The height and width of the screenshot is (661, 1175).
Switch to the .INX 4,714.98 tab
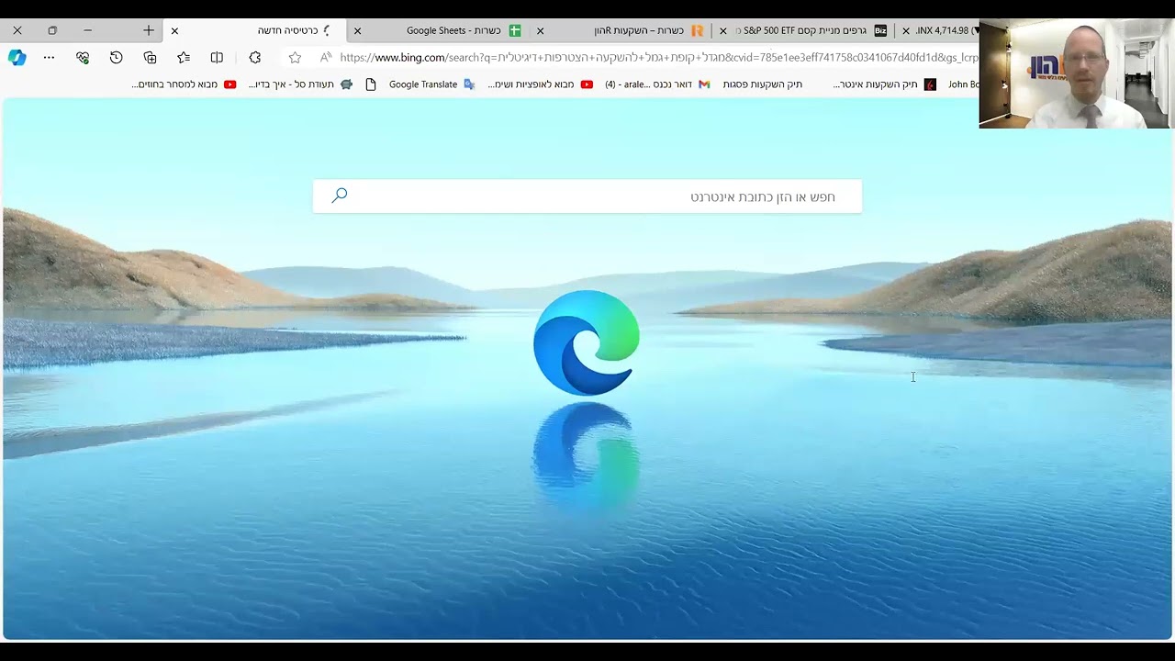point(938,30)
